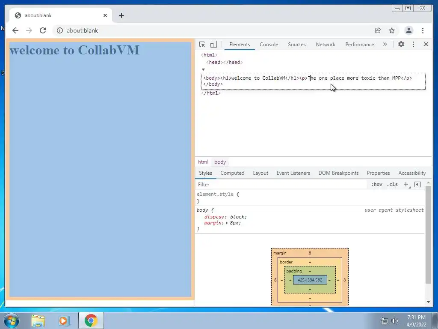Click the element.style rule
The height and width of the screenshot is (329, 438).
coord(218,194)
